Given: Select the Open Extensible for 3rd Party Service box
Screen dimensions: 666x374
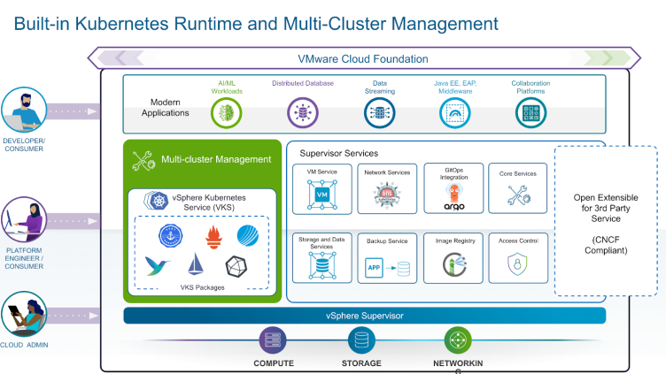Looking at the screenshot, I should point(606,221).
